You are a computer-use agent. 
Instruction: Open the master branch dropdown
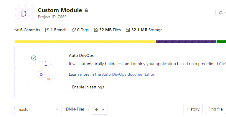(x=38, y=109)
